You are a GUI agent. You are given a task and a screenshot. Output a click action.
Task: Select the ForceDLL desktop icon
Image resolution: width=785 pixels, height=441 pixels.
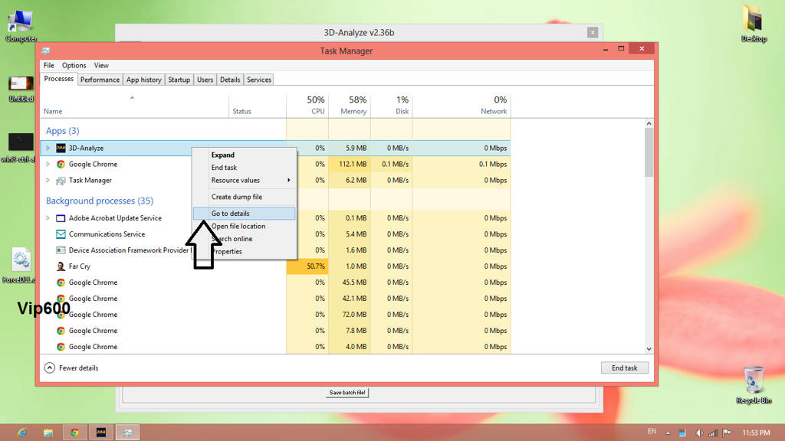coord(21,265)
